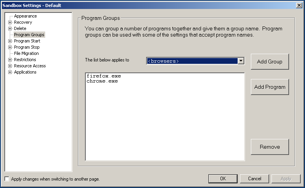The image size is (305, 188).
Task: Select Program Start in the tree
Action: click(x=27, y=41)
